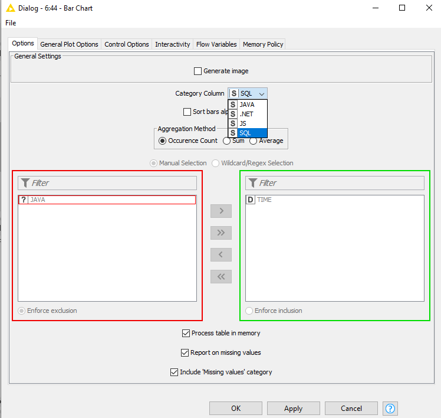441x418 pixels.
Task: Move selected column right with single arrow
Action: pyautogui.click(x=221, y=211)
